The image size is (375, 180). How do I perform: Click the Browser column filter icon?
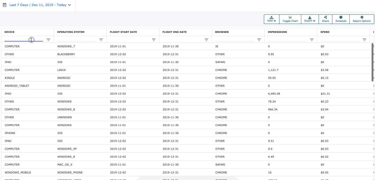[259, 40]
